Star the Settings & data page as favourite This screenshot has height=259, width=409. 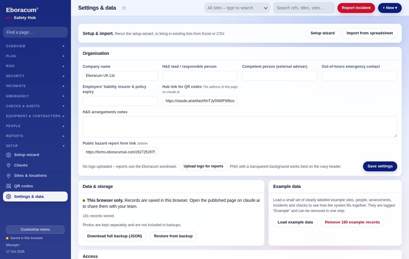pyautogui.click(x=124, y=8)
